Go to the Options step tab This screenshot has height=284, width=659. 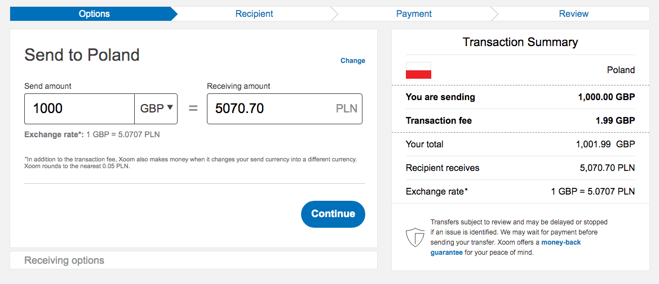pyautogui.click(x=94, y=14)
